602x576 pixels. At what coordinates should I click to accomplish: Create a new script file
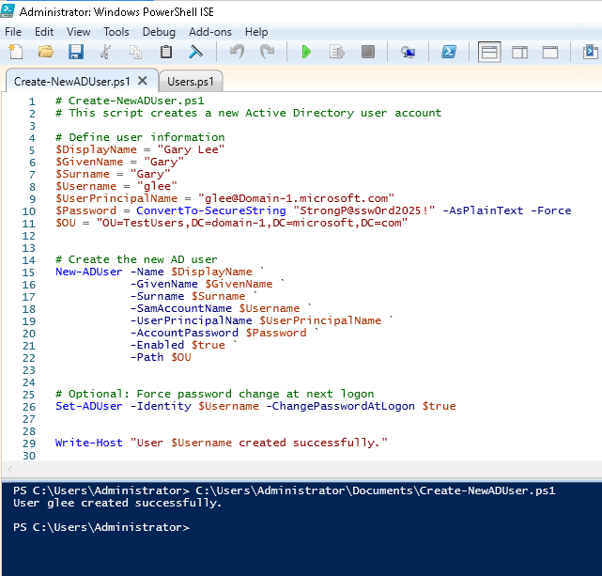click(x=16, y=52)
